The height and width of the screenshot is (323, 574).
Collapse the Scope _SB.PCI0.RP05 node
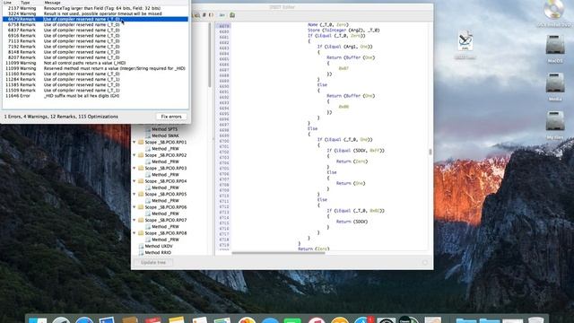click(135, 194)
